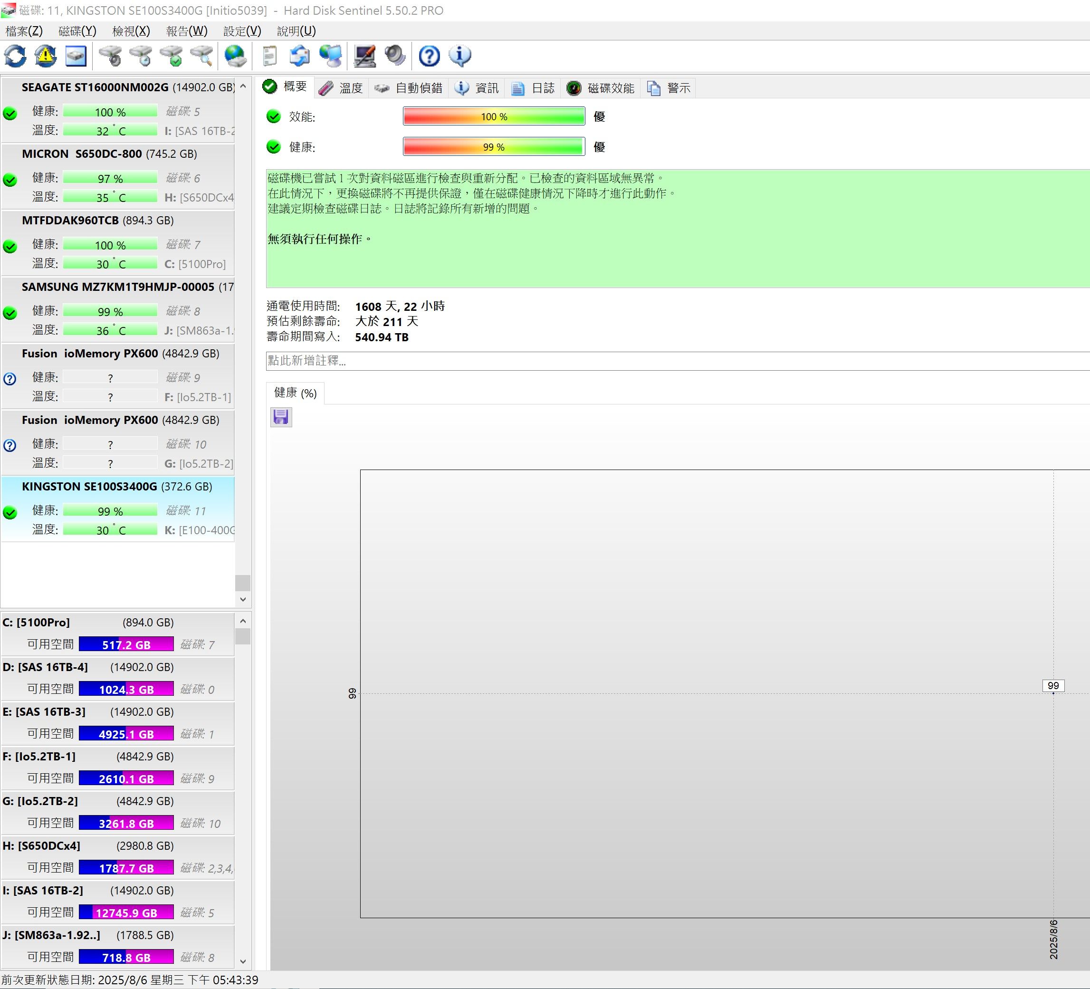Open the 檔案(Z) menu
The image size is (1090, 989).
pyautogui.click(x=24, y=31)
